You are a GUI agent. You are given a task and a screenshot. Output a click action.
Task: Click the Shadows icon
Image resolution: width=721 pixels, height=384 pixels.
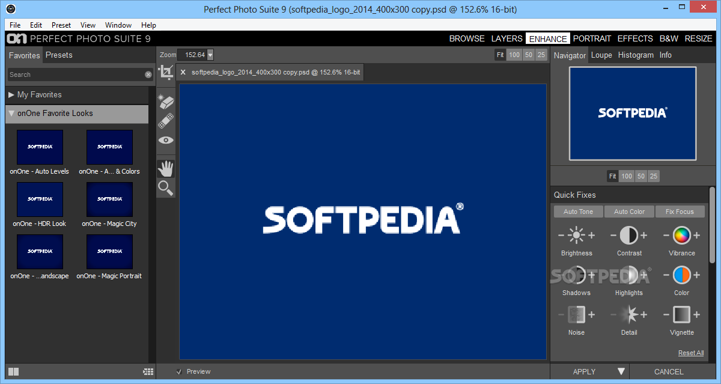577,275
